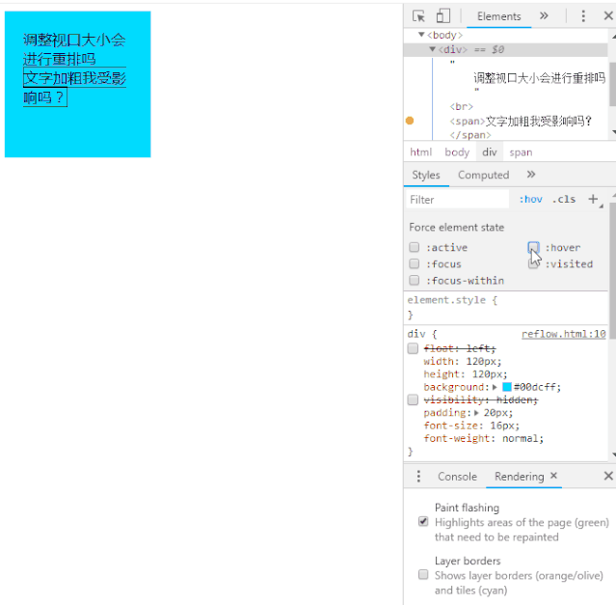Image resolution: width=616 pixels, height=605 pixels.
Task: Collapse the body node in DOM tree
Action: pos(421,35)
